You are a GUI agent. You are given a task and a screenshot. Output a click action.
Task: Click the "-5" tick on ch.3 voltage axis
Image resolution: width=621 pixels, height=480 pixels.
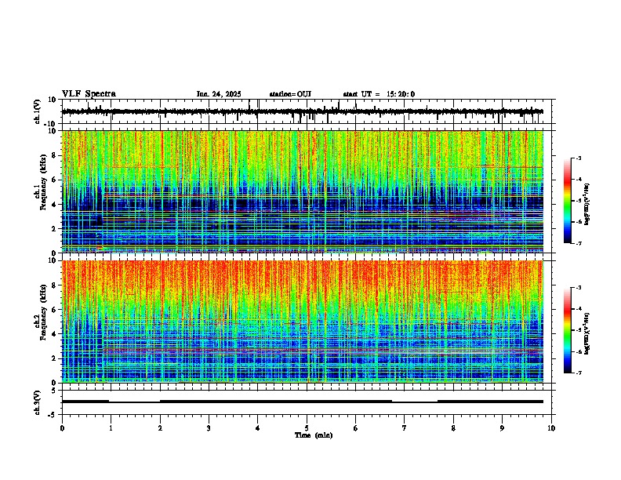point(53,415)
